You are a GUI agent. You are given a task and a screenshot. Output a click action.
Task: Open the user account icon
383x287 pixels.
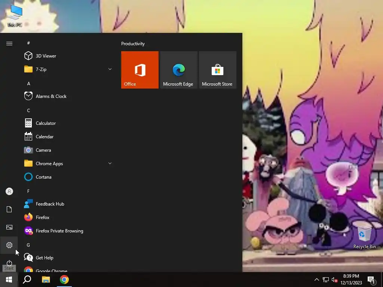point(9,191)
